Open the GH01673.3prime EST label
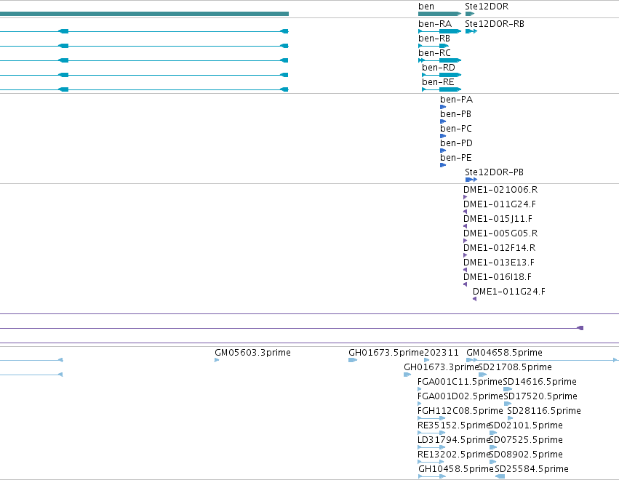 (441, 367)
